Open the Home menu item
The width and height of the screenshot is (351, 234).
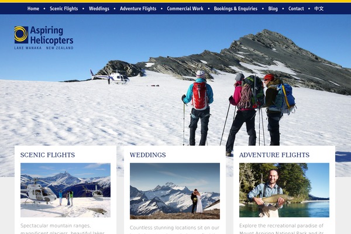click(x=33, y=9)
